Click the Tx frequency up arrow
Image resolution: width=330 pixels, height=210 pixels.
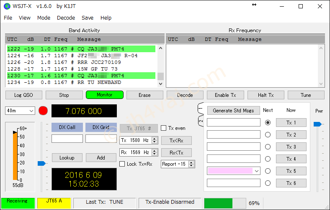tap(155, 139)
